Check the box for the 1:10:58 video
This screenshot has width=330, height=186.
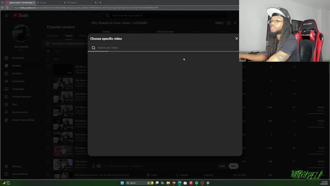pos(48,134)
